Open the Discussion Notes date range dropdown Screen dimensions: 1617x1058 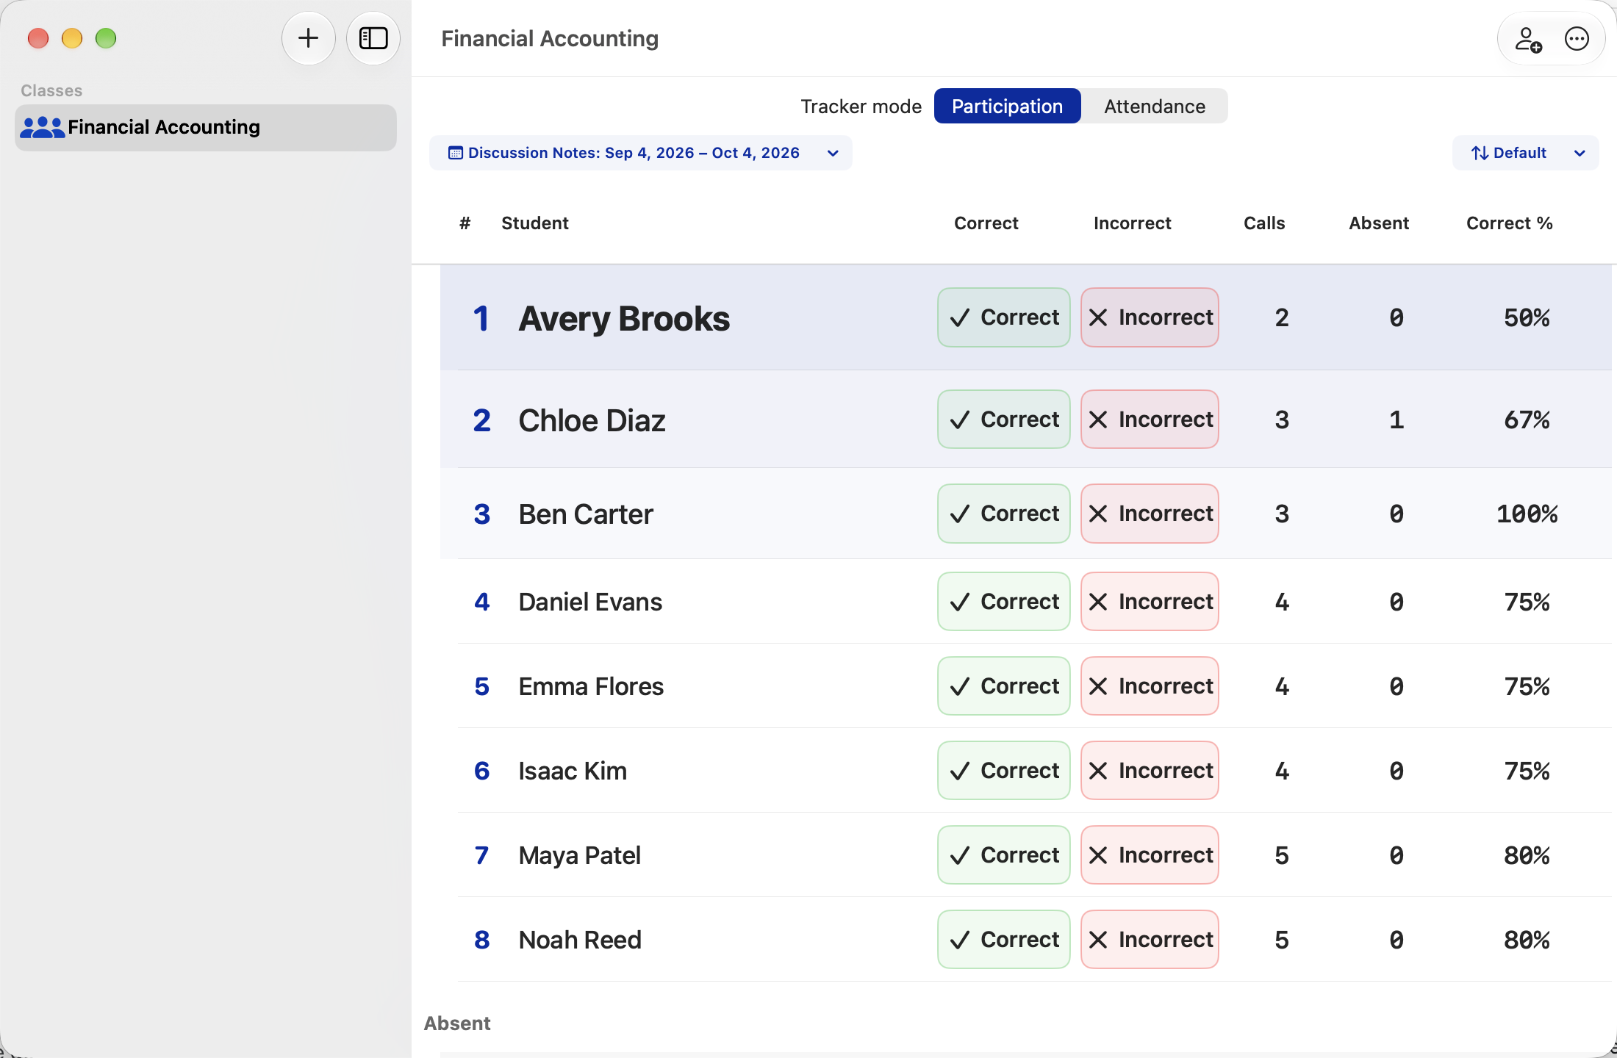641,153
